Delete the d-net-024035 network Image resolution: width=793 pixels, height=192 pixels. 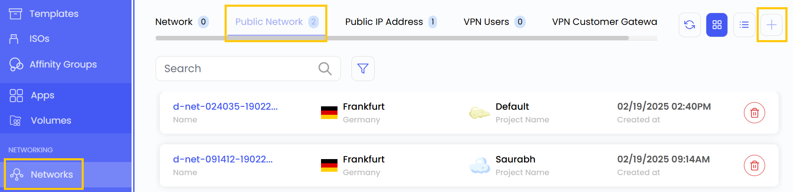pyautogui.click(x=754, y=113)
